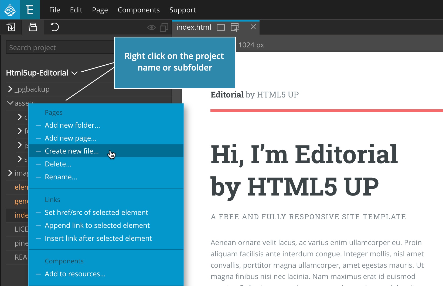This screenshot has width=443, height=286.
Task: Choose Add new page... from context menu
Action: [106, 138]
